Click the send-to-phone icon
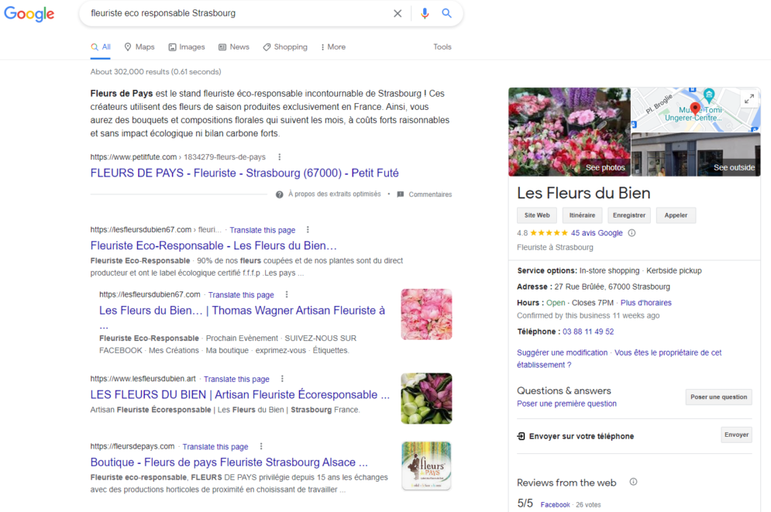 [521, 436]
